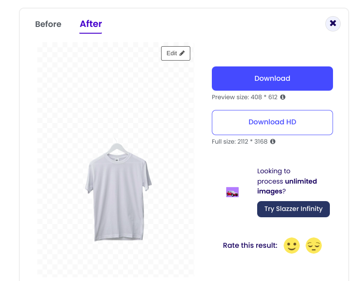Click the info icon next to Preview size

click(283, 97)
